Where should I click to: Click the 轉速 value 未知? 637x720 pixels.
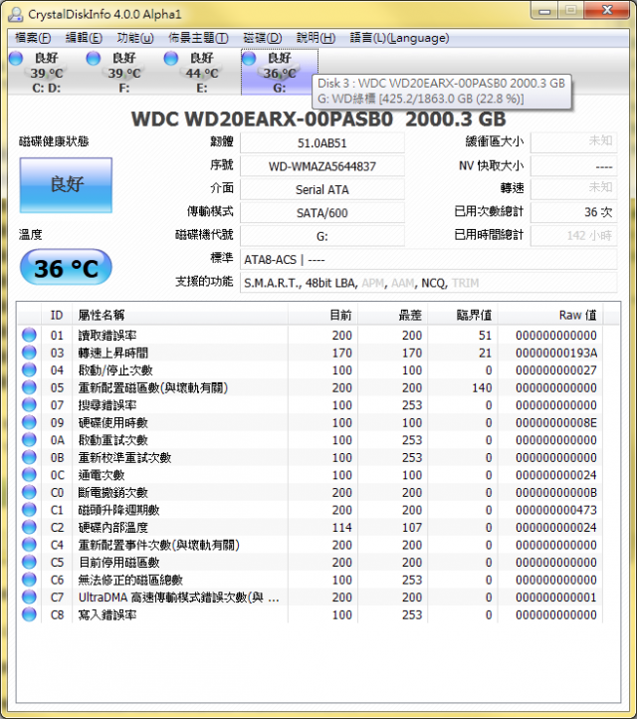coord(574,189)
